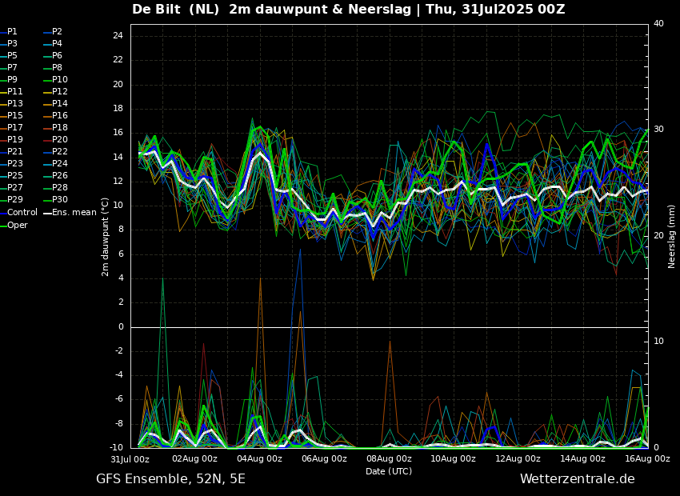Click the Wetterzentrale.de source label
This screenshot has height=496, width=680.
578,479
